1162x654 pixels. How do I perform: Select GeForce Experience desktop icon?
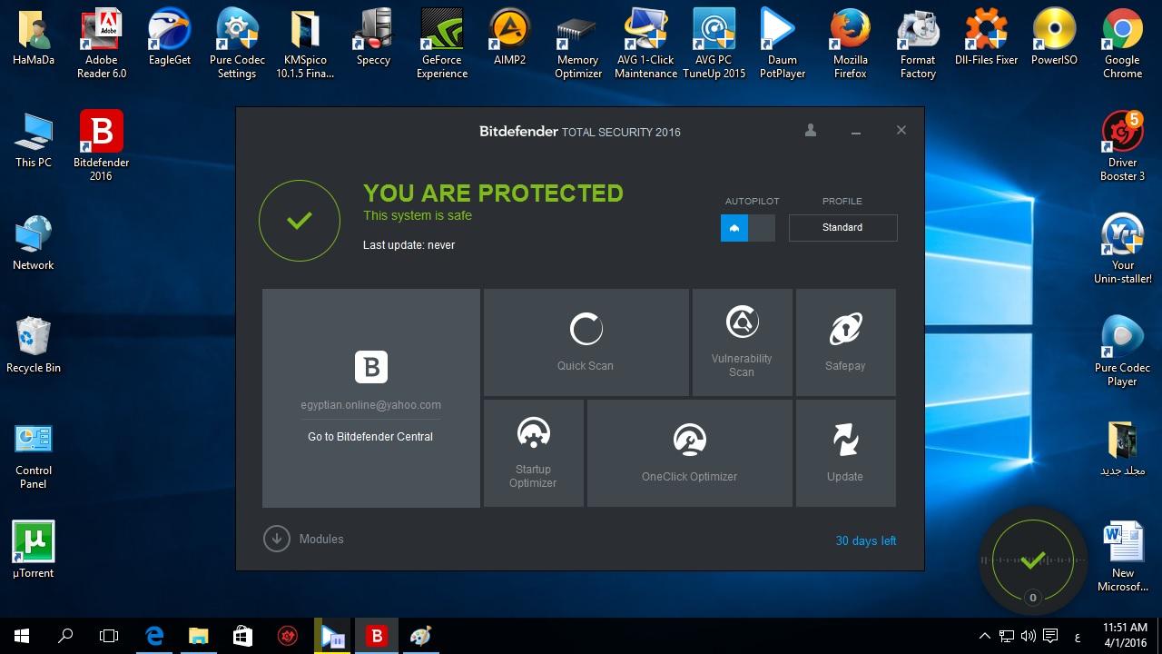click(442, 44)
